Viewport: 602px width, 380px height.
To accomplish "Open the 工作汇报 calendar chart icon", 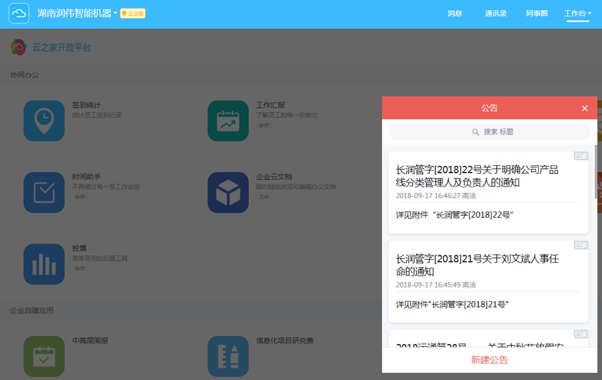I will 228,121.
